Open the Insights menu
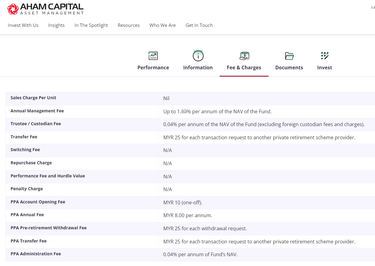Image resolution: width=375 pixels, height=266 pixels. click(56, 25)
